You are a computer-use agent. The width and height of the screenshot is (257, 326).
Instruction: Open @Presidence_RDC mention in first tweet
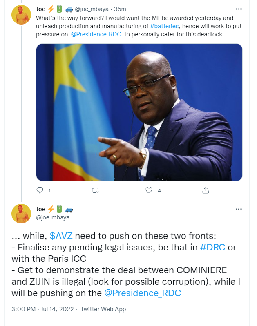95,34
